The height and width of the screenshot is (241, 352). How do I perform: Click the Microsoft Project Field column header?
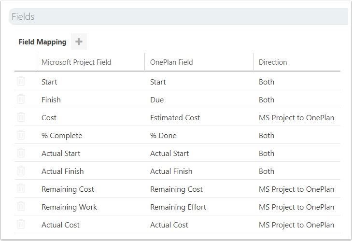(x=76, y=62)
